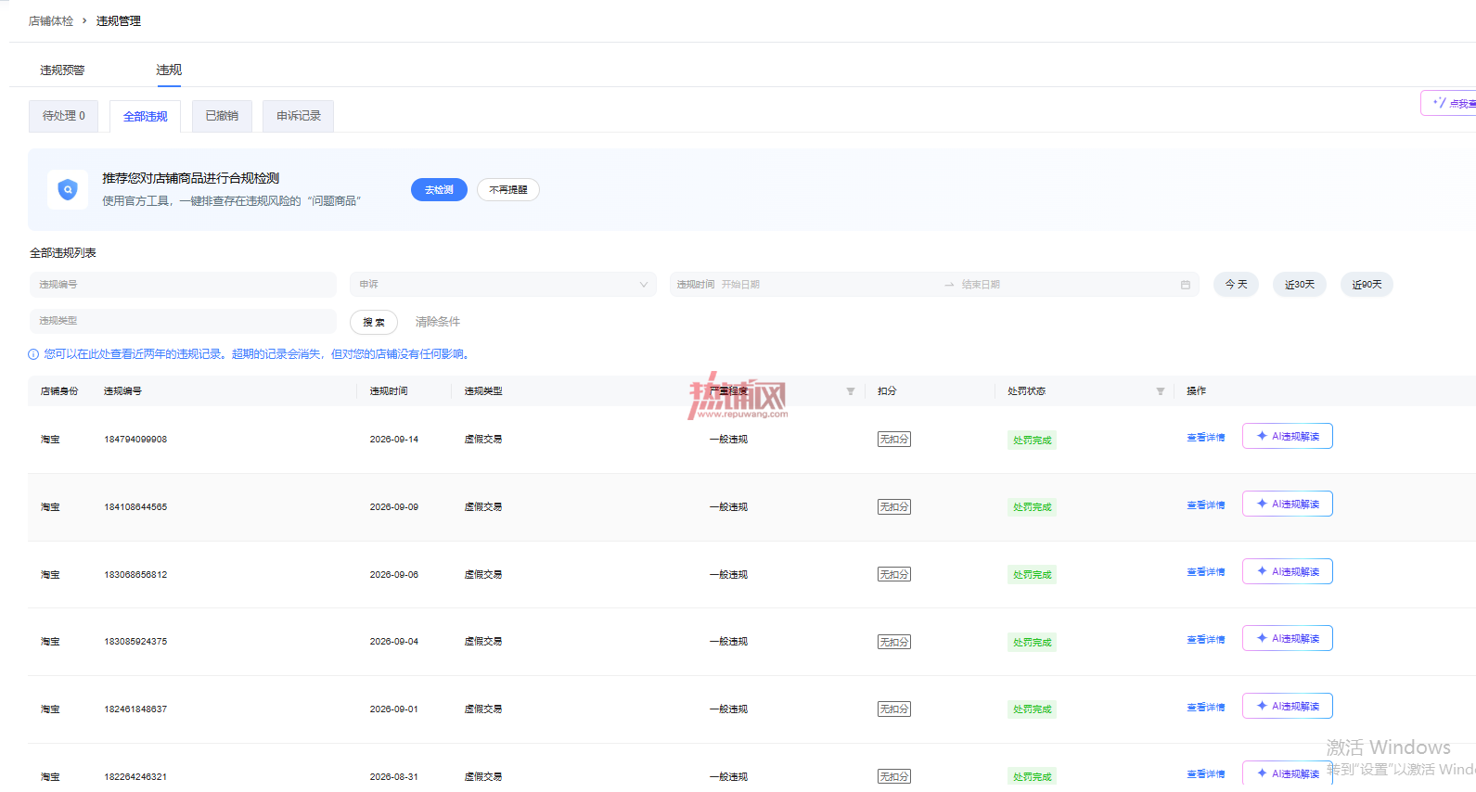
Task: Expand the 申诉 dropdown
Action: tap(503, 285)
